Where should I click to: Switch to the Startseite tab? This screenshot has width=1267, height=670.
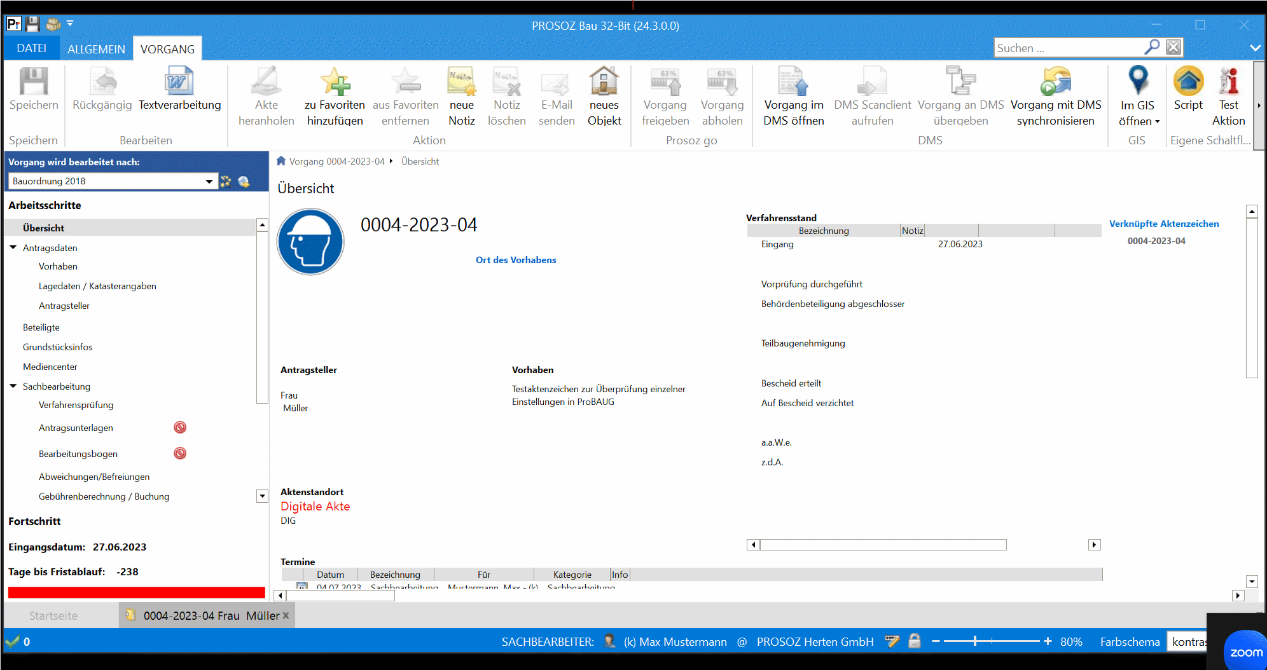53,615
